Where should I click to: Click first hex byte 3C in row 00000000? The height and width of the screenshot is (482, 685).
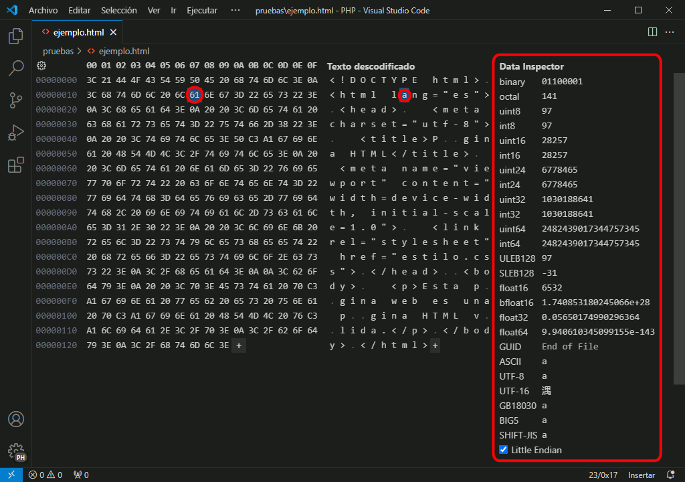[92, 80]
